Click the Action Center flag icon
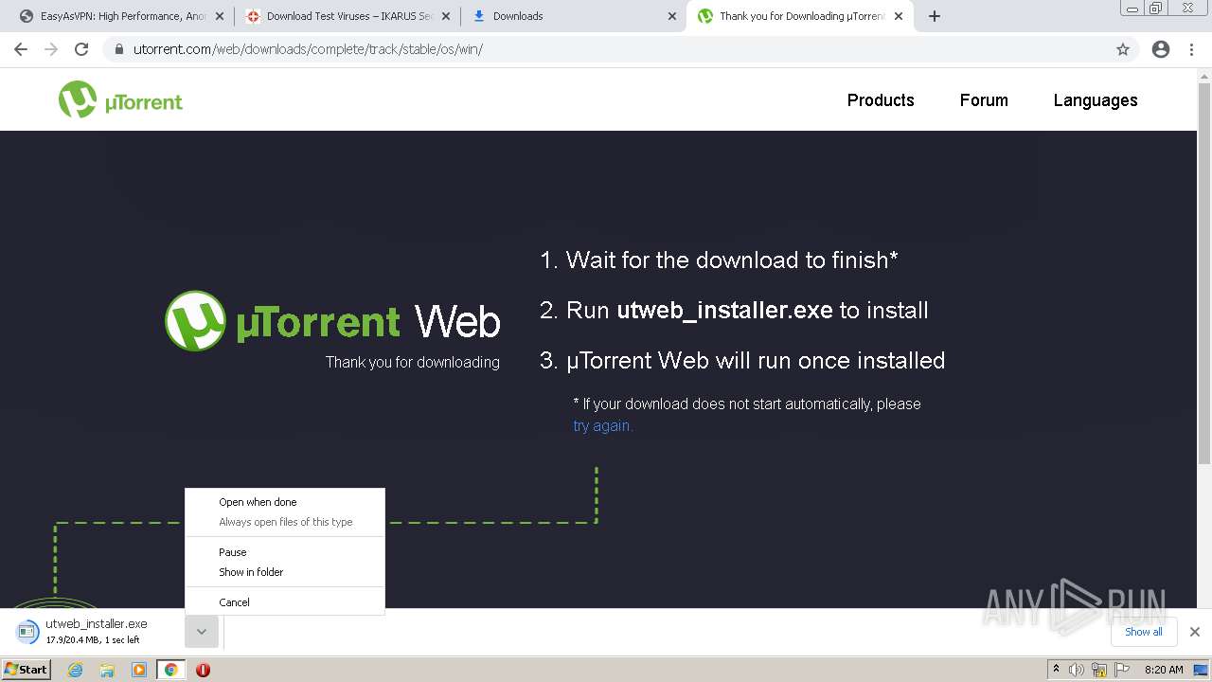Viewport: 1212px width, 682px height. point(1123,670)
